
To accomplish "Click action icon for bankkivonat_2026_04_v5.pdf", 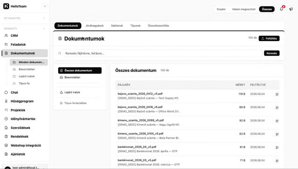I will click(277, 148).
